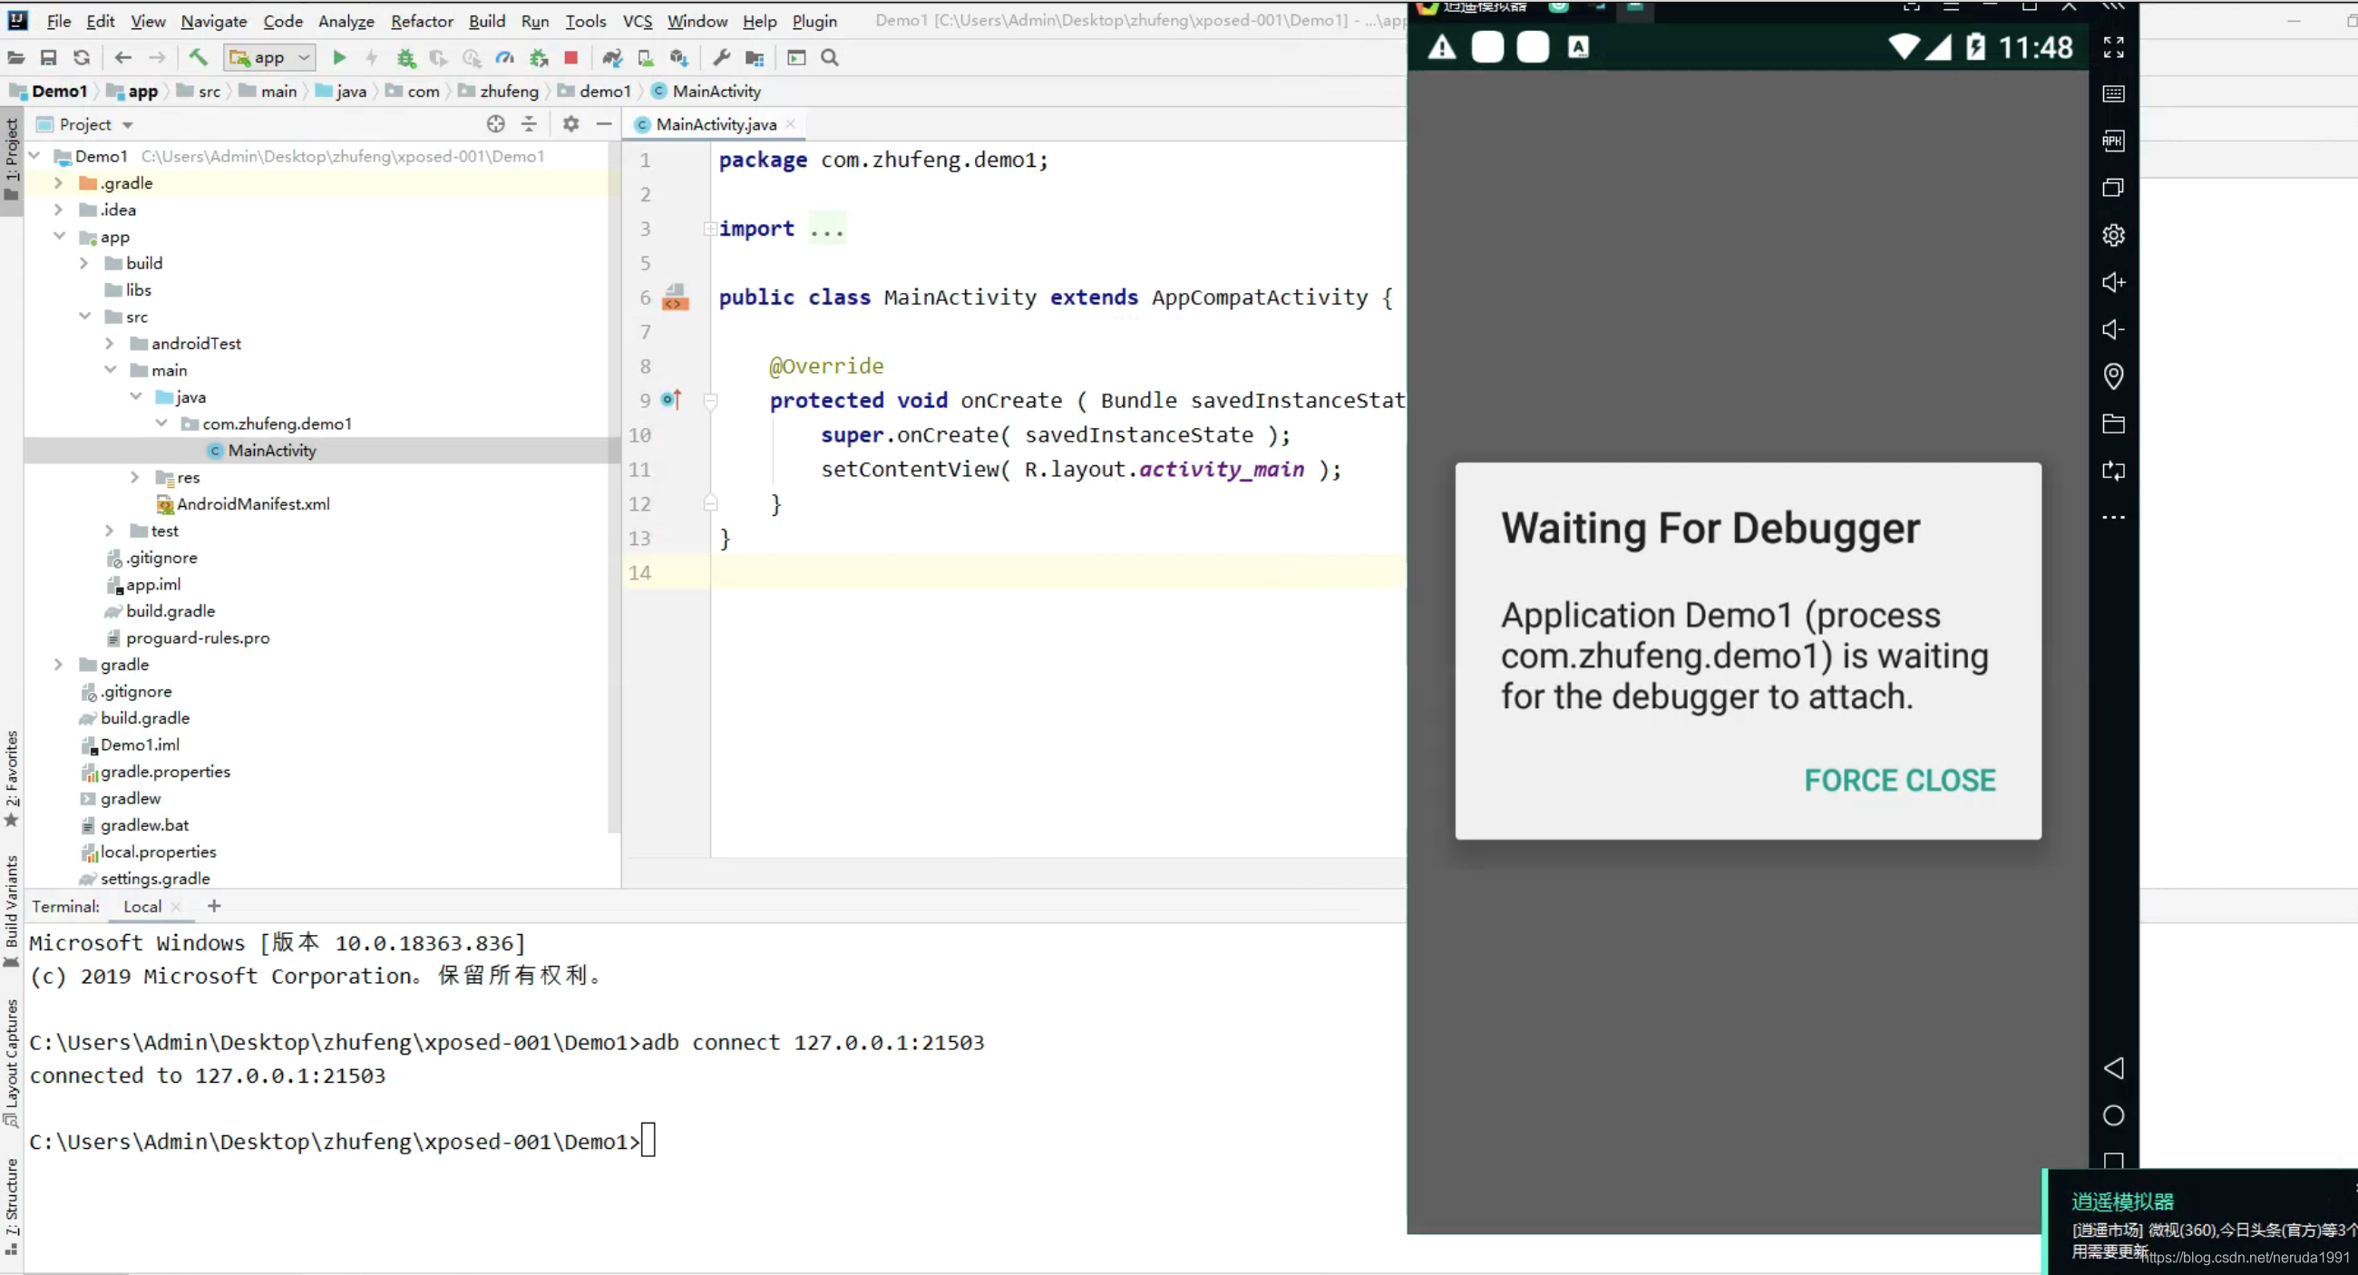Unfold the collapsed import statement

[709, 229]
